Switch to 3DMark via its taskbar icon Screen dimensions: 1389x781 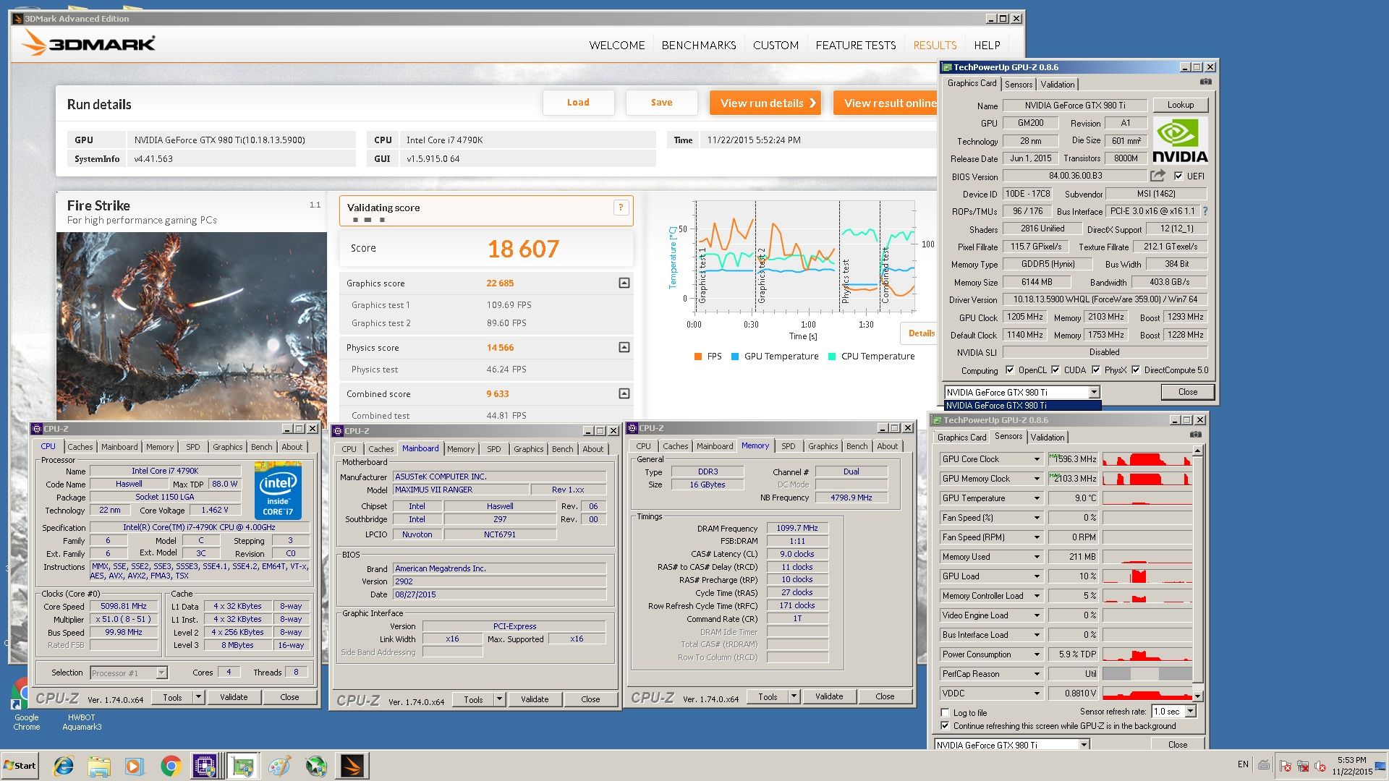pyautogui.click(x=353, y=765)
